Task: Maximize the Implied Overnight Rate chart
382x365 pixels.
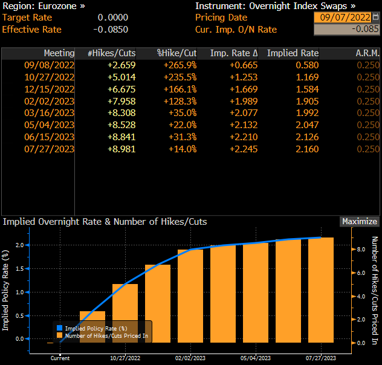Action: pyautogui.click(x=359, y=222)
